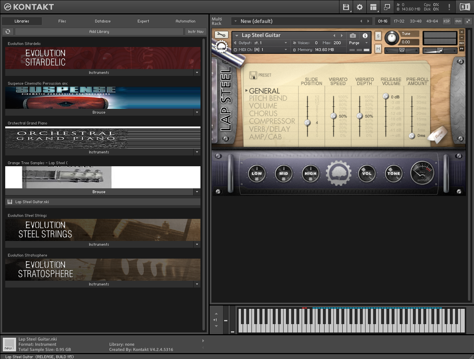Open the MIDI Ch dropdown
Image resolution: width=474 pixels, height=359 pixels.
pyautogui.click(x=260, y=49)
